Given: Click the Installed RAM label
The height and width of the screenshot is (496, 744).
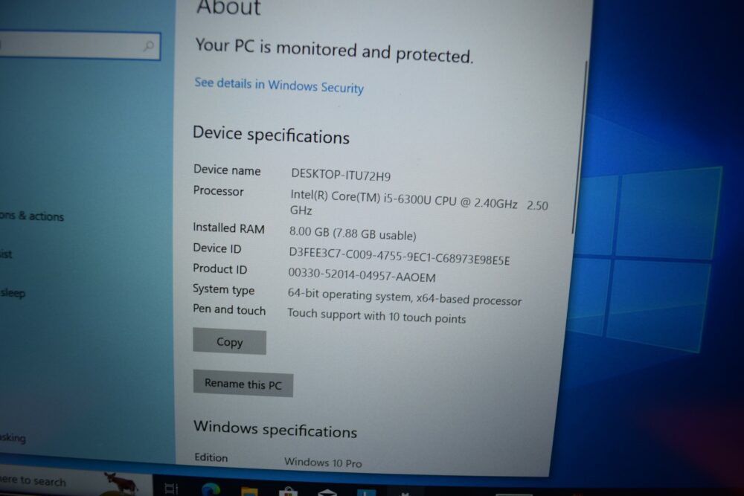Looking at the screenshot, I should click(228, 228).
